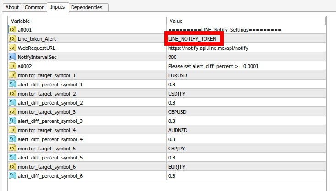
Task: Go to the Dependencies tab
Action: [87, 7]
